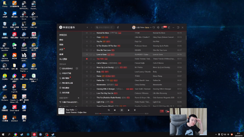The width and height of the screenshot is (244, 137).
Task: Toggle the lyrics display button
Action: point(135,110)
